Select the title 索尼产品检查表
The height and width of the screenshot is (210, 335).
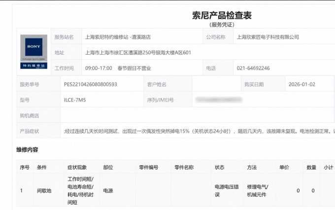click(222, 15)
